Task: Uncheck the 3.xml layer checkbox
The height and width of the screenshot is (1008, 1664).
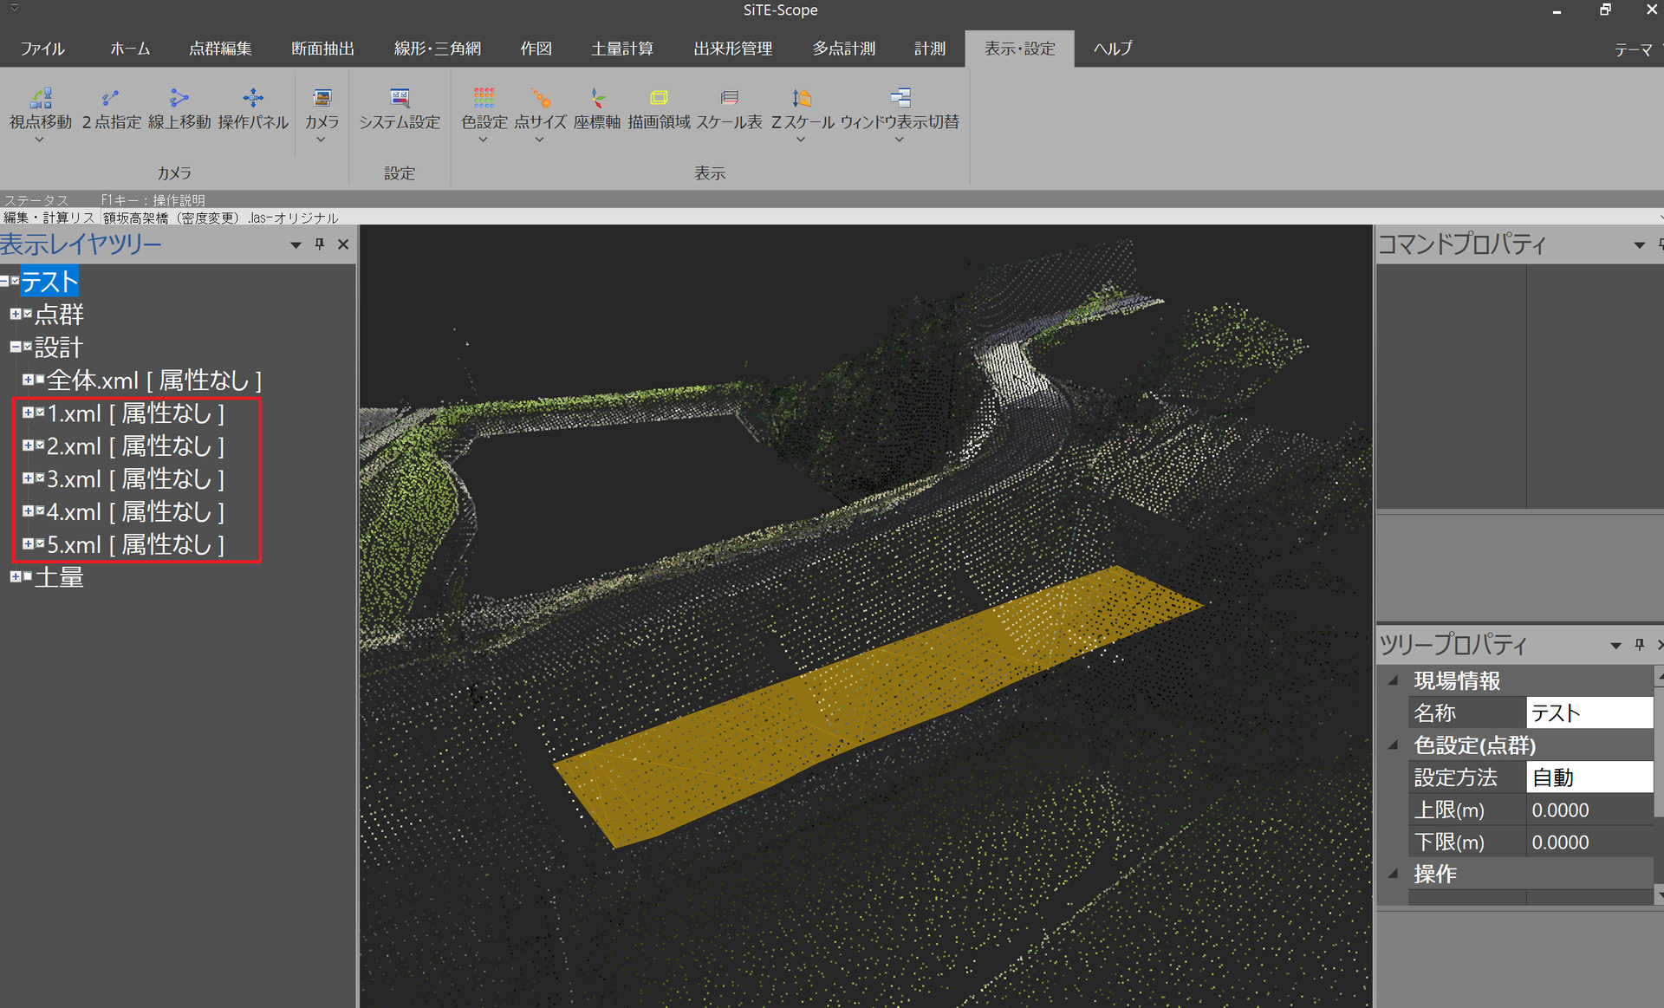Action: 40,478
